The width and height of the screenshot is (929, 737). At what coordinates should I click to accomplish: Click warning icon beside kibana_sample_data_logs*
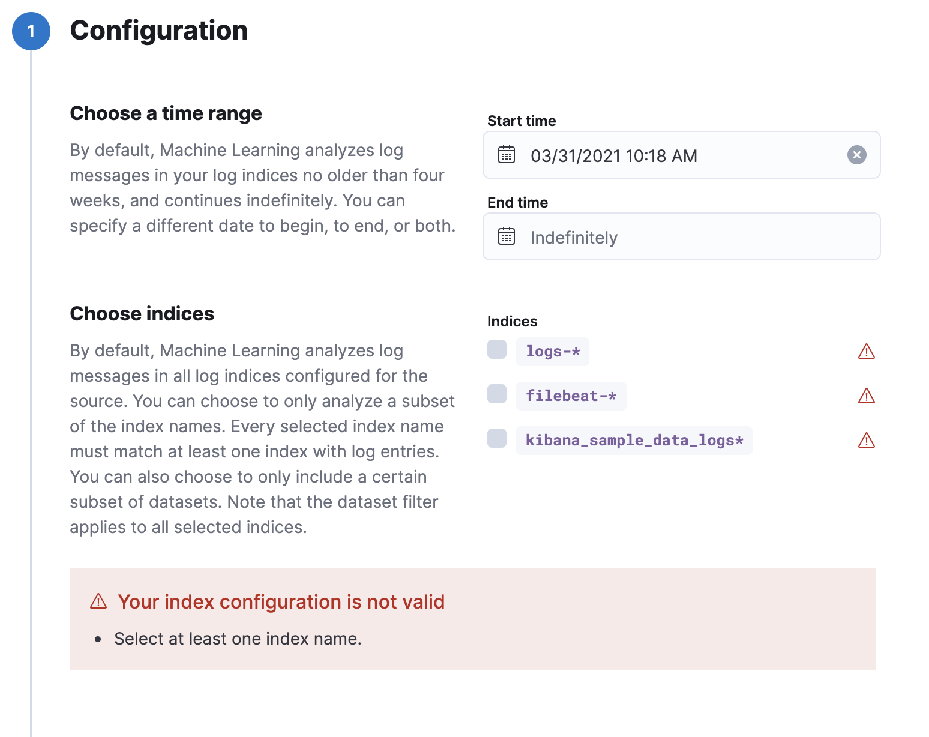point(866,441)
